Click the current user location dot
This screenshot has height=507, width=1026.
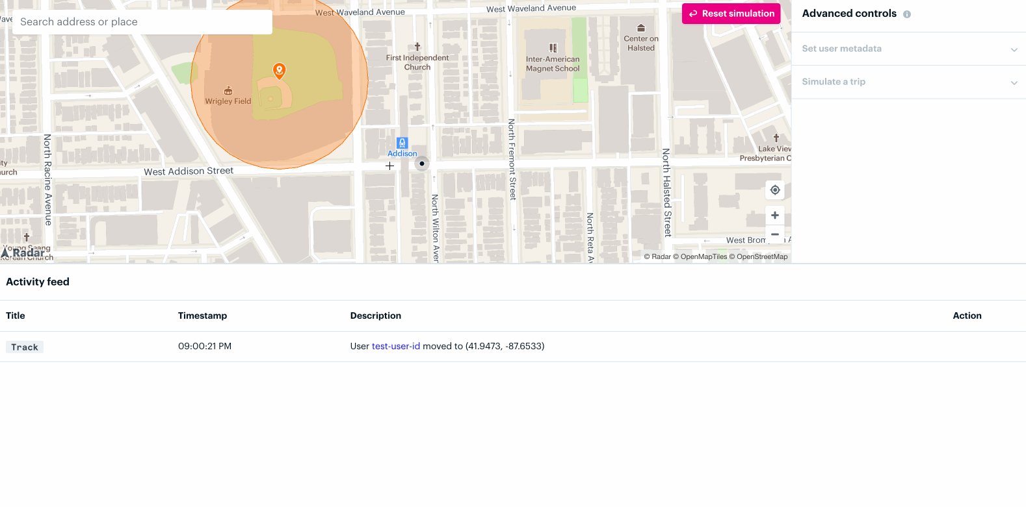[422, 164]
